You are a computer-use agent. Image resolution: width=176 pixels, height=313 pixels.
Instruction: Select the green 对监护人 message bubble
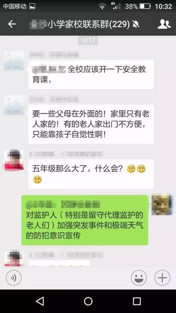[85, 220]
